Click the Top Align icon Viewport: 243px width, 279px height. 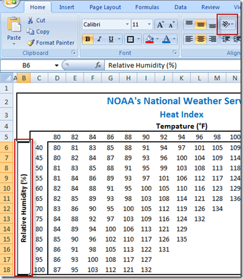[189, 25]
